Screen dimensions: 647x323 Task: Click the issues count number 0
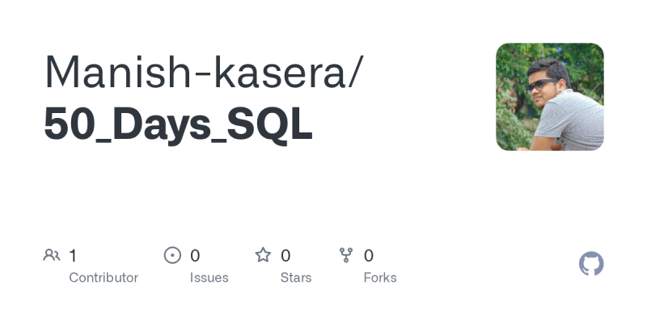coord(195,255)
